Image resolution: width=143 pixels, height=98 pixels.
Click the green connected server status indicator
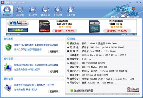coord(72,90)
